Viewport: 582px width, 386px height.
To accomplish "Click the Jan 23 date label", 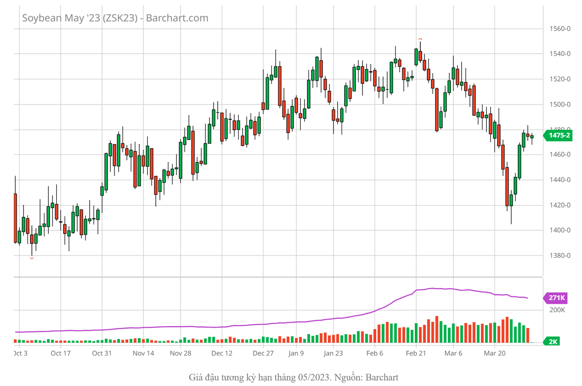I will (x=333, y=353).
